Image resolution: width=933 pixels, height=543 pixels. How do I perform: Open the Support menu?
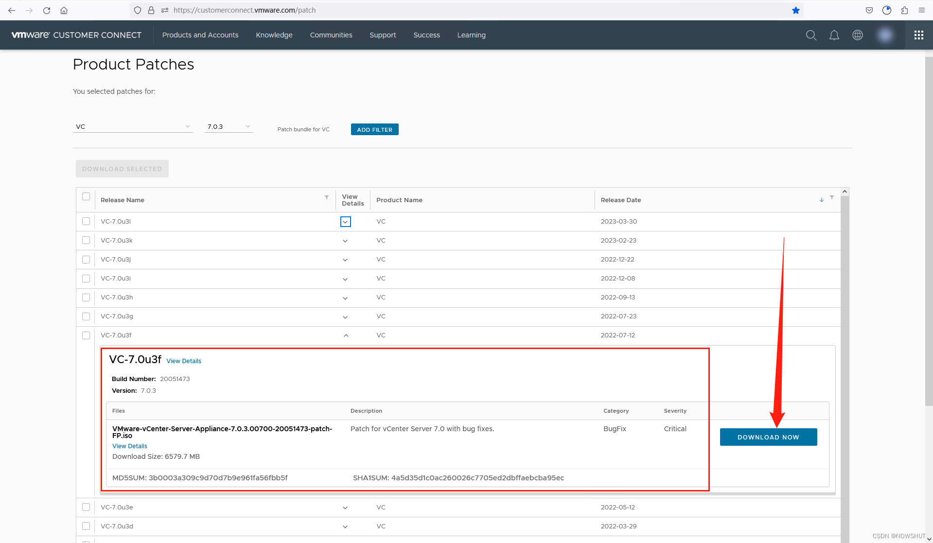point(383,35)
